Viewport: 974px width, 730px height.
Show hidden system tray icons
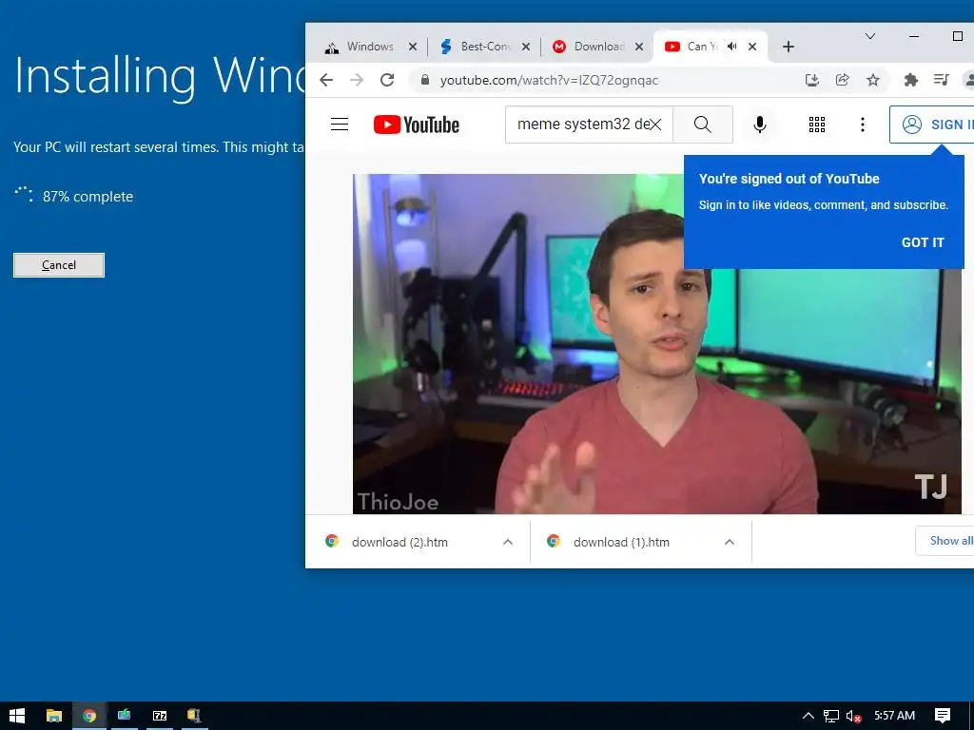pyautogui.click(x=808, y=716)
